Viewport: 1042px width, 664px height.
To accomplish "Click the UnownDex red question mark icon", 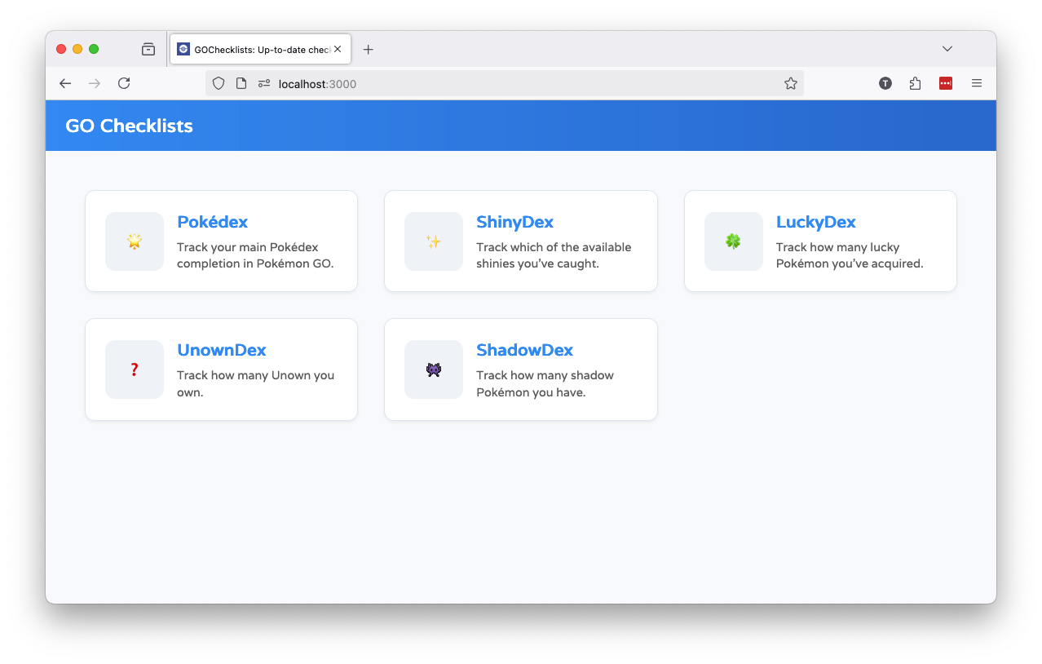I will click(x=135, y=370).
